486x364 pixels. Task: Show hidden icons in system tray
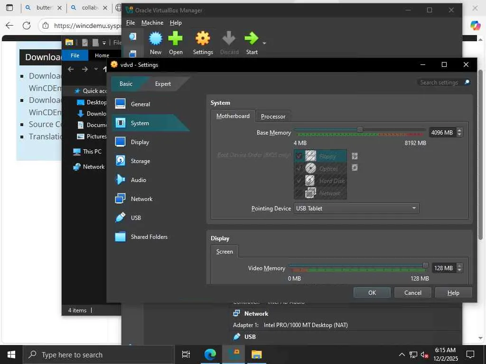[402, 355]
